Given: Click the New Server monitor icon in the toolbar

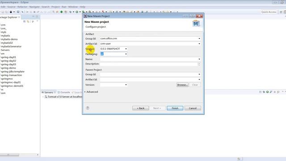Looking at the screenshot, I should (18, 12).
